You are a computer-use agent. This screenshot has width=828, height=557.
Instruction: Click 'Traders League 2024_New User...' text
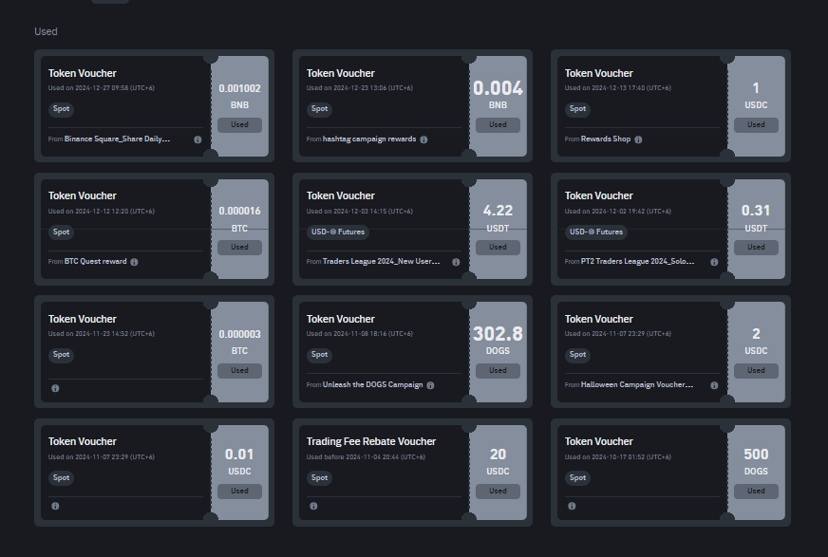click(382, 262)
